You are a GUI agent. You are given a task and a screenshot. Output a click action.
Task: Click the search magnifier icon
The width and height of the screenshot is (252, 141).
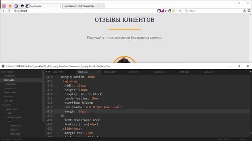[187, 11]
